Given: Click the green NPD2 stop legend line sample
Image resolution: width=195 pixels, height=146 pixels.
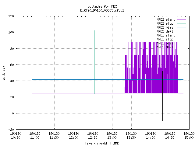Looking at the screenshot, I should tap(181, 23).
